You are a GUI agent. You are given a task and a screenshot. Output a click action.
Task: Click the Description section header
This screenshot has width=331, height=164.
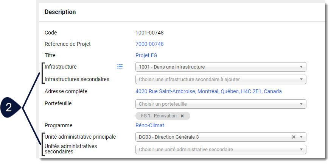pyautogui.click(x=60, y=12)
